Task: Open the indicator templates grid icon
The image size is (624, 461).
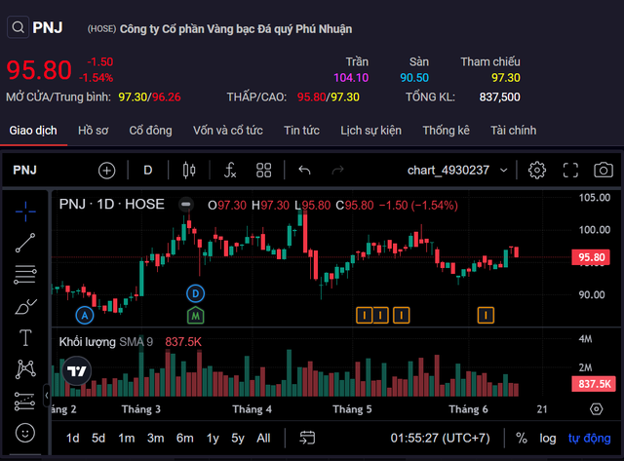Action: (x=263, y=170)
